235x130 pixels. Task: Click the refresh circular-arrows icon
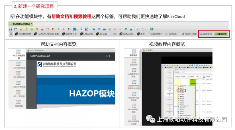pos(126,29)
